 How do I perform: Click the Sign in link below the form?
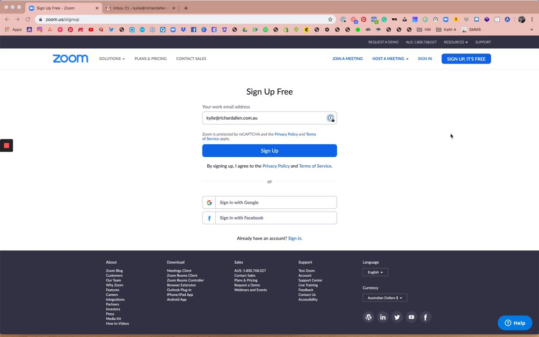click(x=295, y=238)
